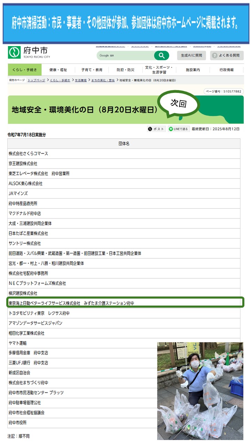The width and height of the screenshot is (251, 447).
Task: Click the row トヨタモビリティ東京 レクサス府中
Action: (x=124, y=313)
